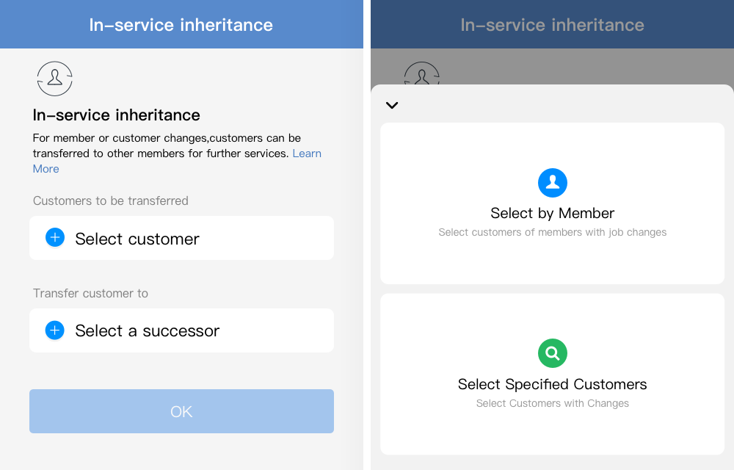Viewport: 734px width, 470px height.
Task: Click the blue person icon for Select by Member
Action: [553, 183]
